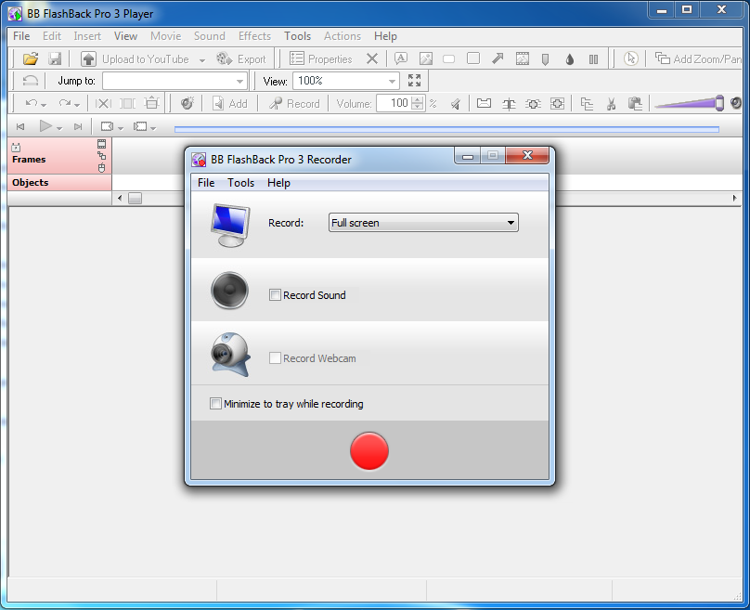Tick Minimize to tray while recording
Viewport: 750px width, 610px height.
tap(215, 403)
